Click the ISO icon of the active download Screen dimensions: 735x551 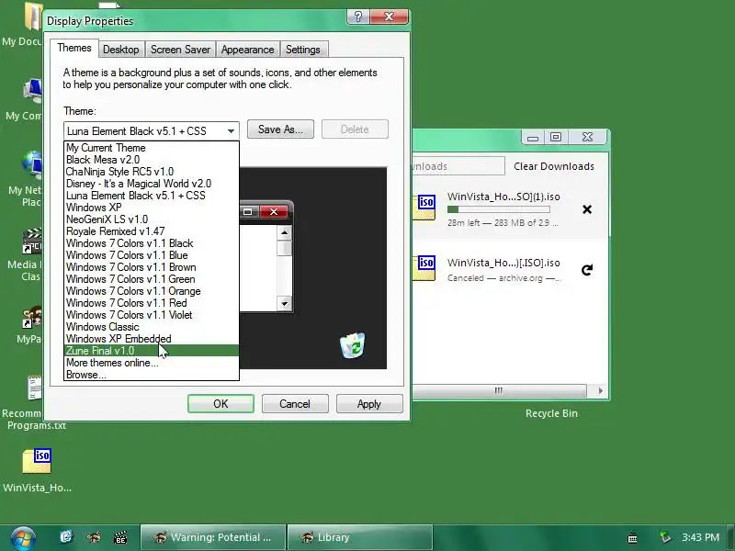[424, 208]
